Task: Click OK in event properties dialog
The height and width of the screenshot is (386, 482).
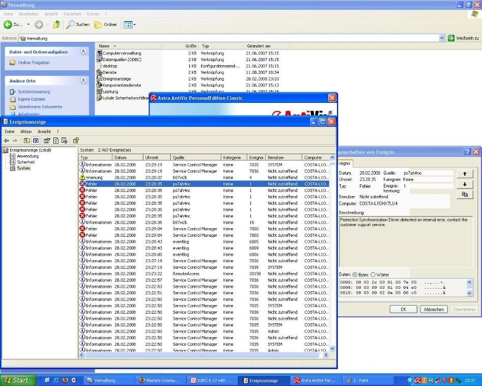Action: 403,309
